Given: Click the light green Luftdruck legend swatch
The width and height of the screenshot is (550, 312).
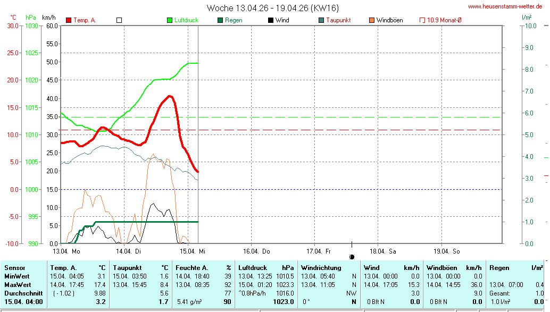Looking at the screenshot, I should tap(170, 20).
